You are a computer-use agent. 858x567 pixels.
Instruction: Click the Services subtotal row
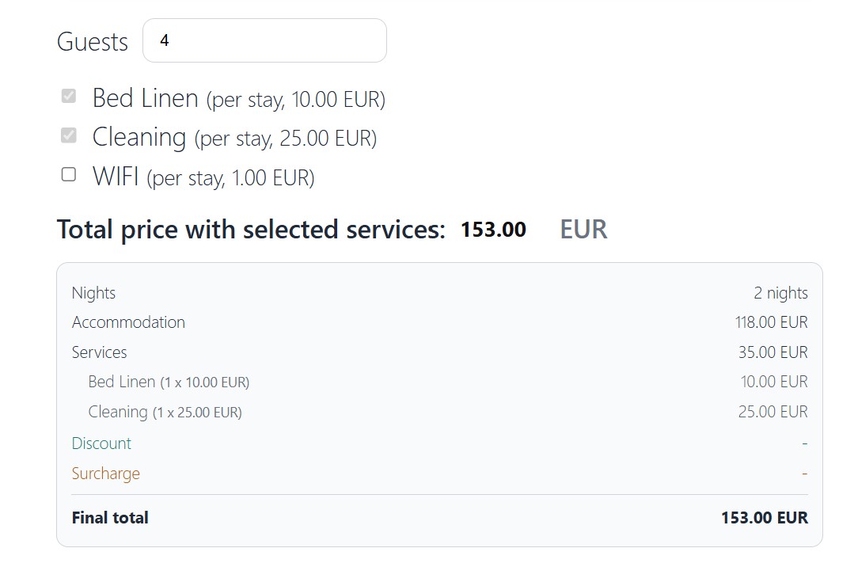pyautogui.click(x=435, y=352)
